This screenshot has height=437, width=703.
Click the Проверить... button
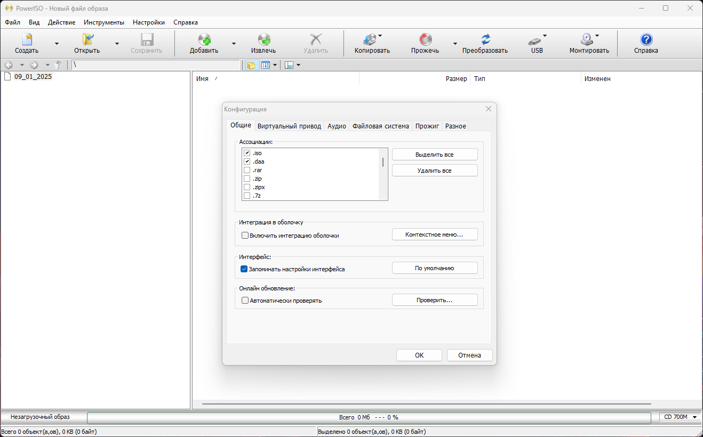[435, 300]
